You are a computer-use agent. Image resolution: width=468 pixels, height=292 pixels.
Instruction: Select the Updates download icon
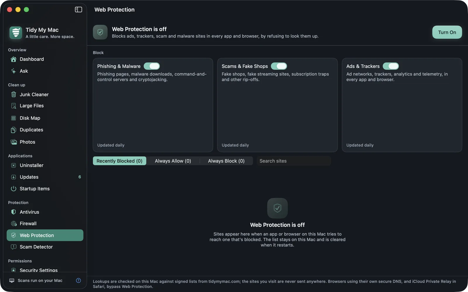(x=13, y=177)
